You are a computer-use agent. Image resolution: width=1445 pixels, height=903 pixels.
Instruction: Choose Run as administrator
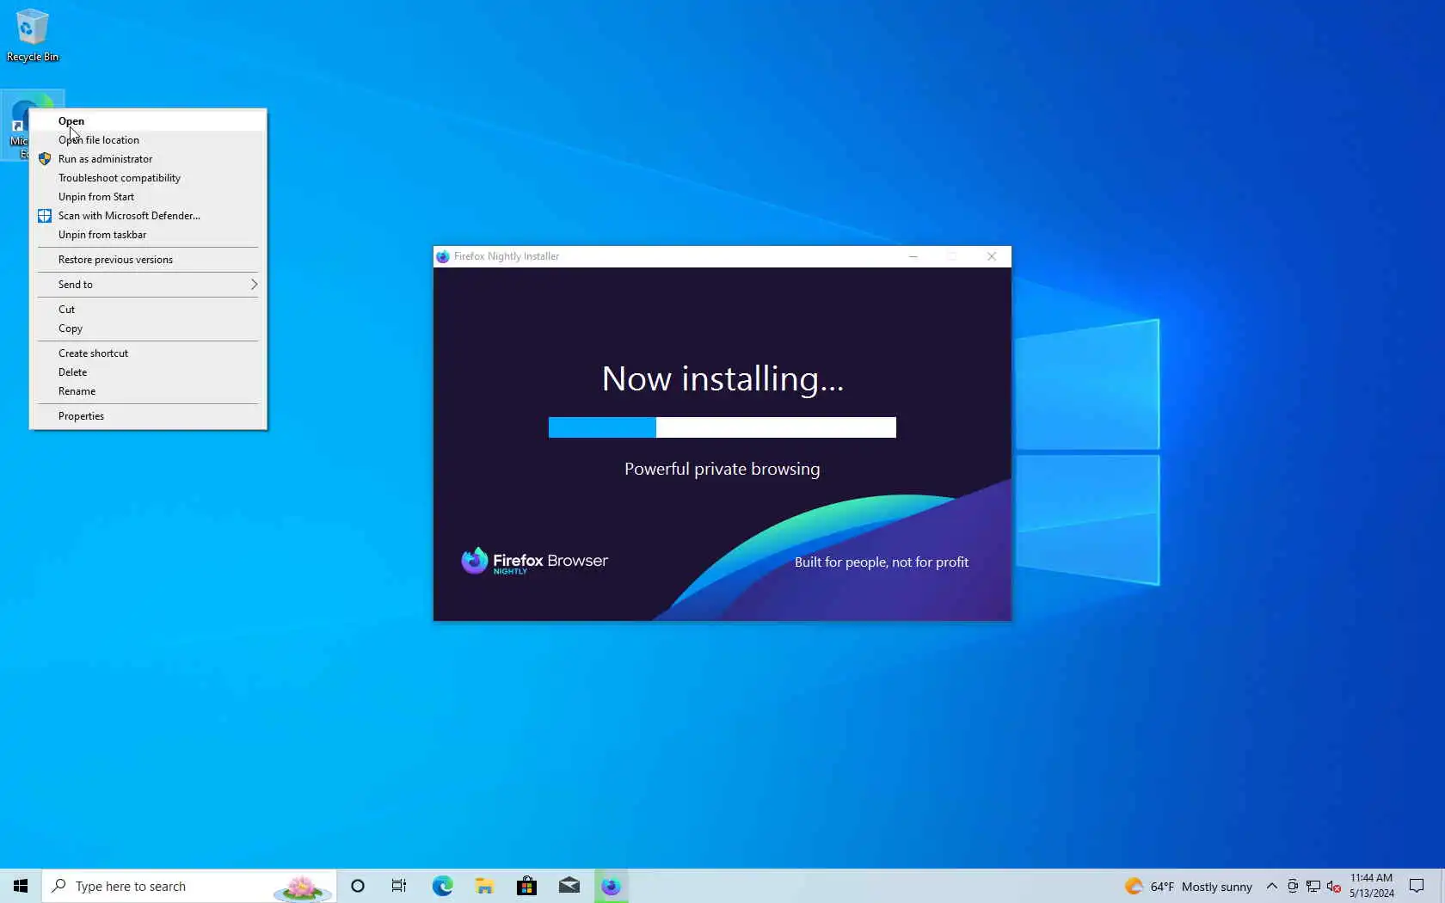pyautogui.click(x=148, y=159)
